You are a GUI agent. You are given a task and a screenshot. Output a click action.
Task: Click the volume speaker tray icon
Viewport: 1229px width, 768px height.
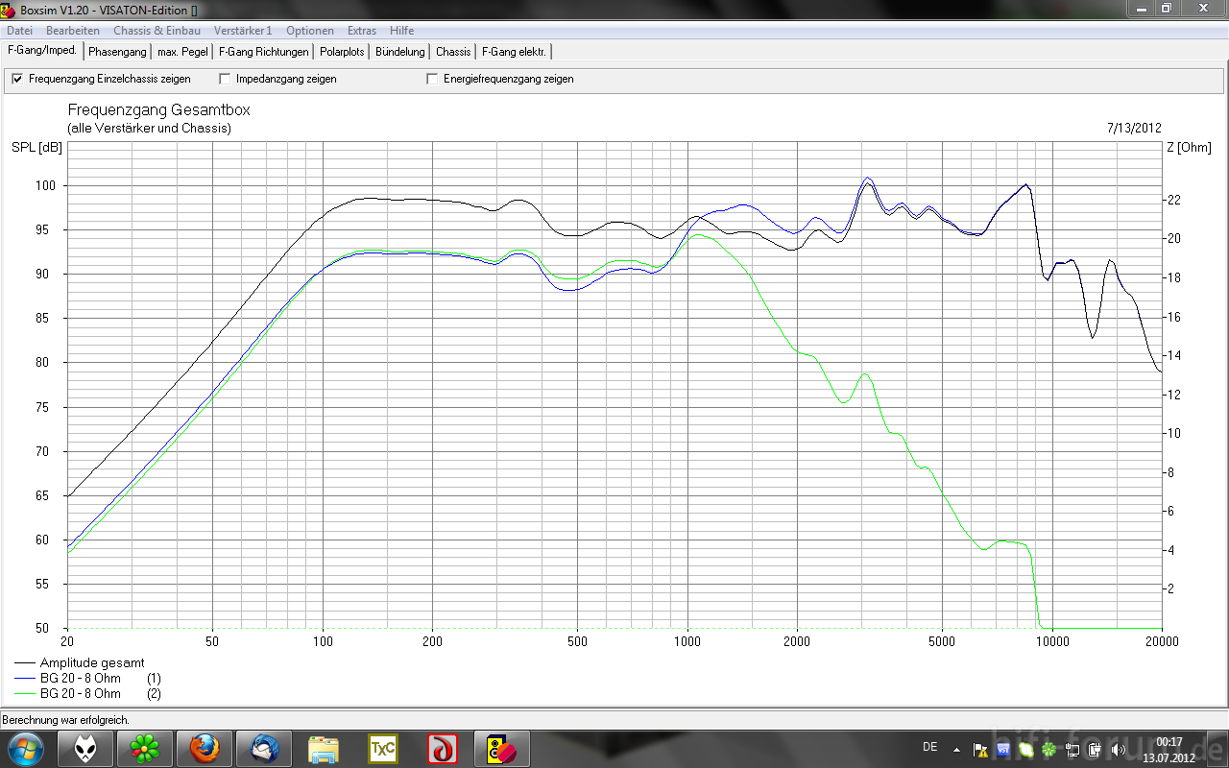(x=1117, y=749)
